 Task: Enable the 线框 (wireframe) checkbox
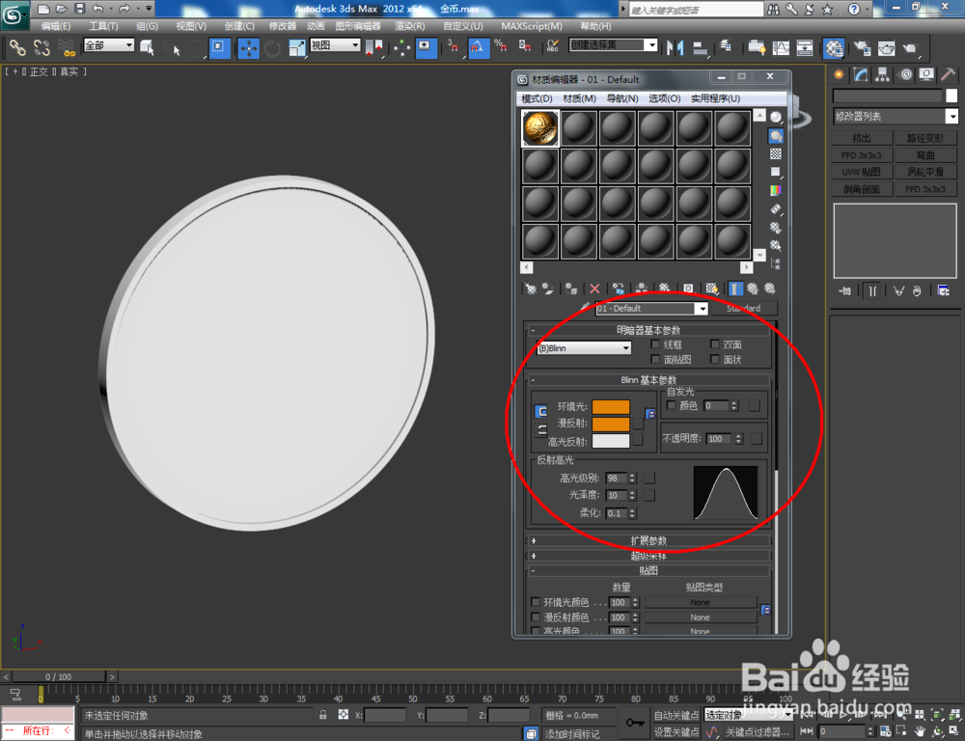[655, 344]
